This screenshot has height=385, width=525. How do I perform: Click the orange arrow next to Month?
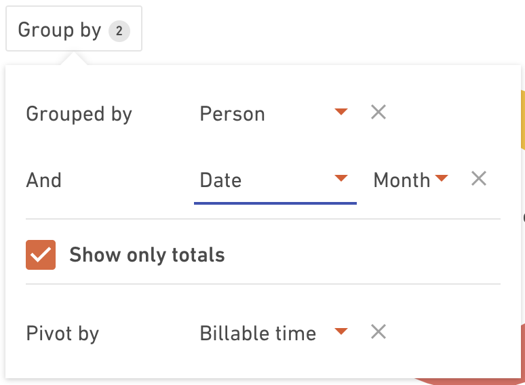click(x=442, y=178)
